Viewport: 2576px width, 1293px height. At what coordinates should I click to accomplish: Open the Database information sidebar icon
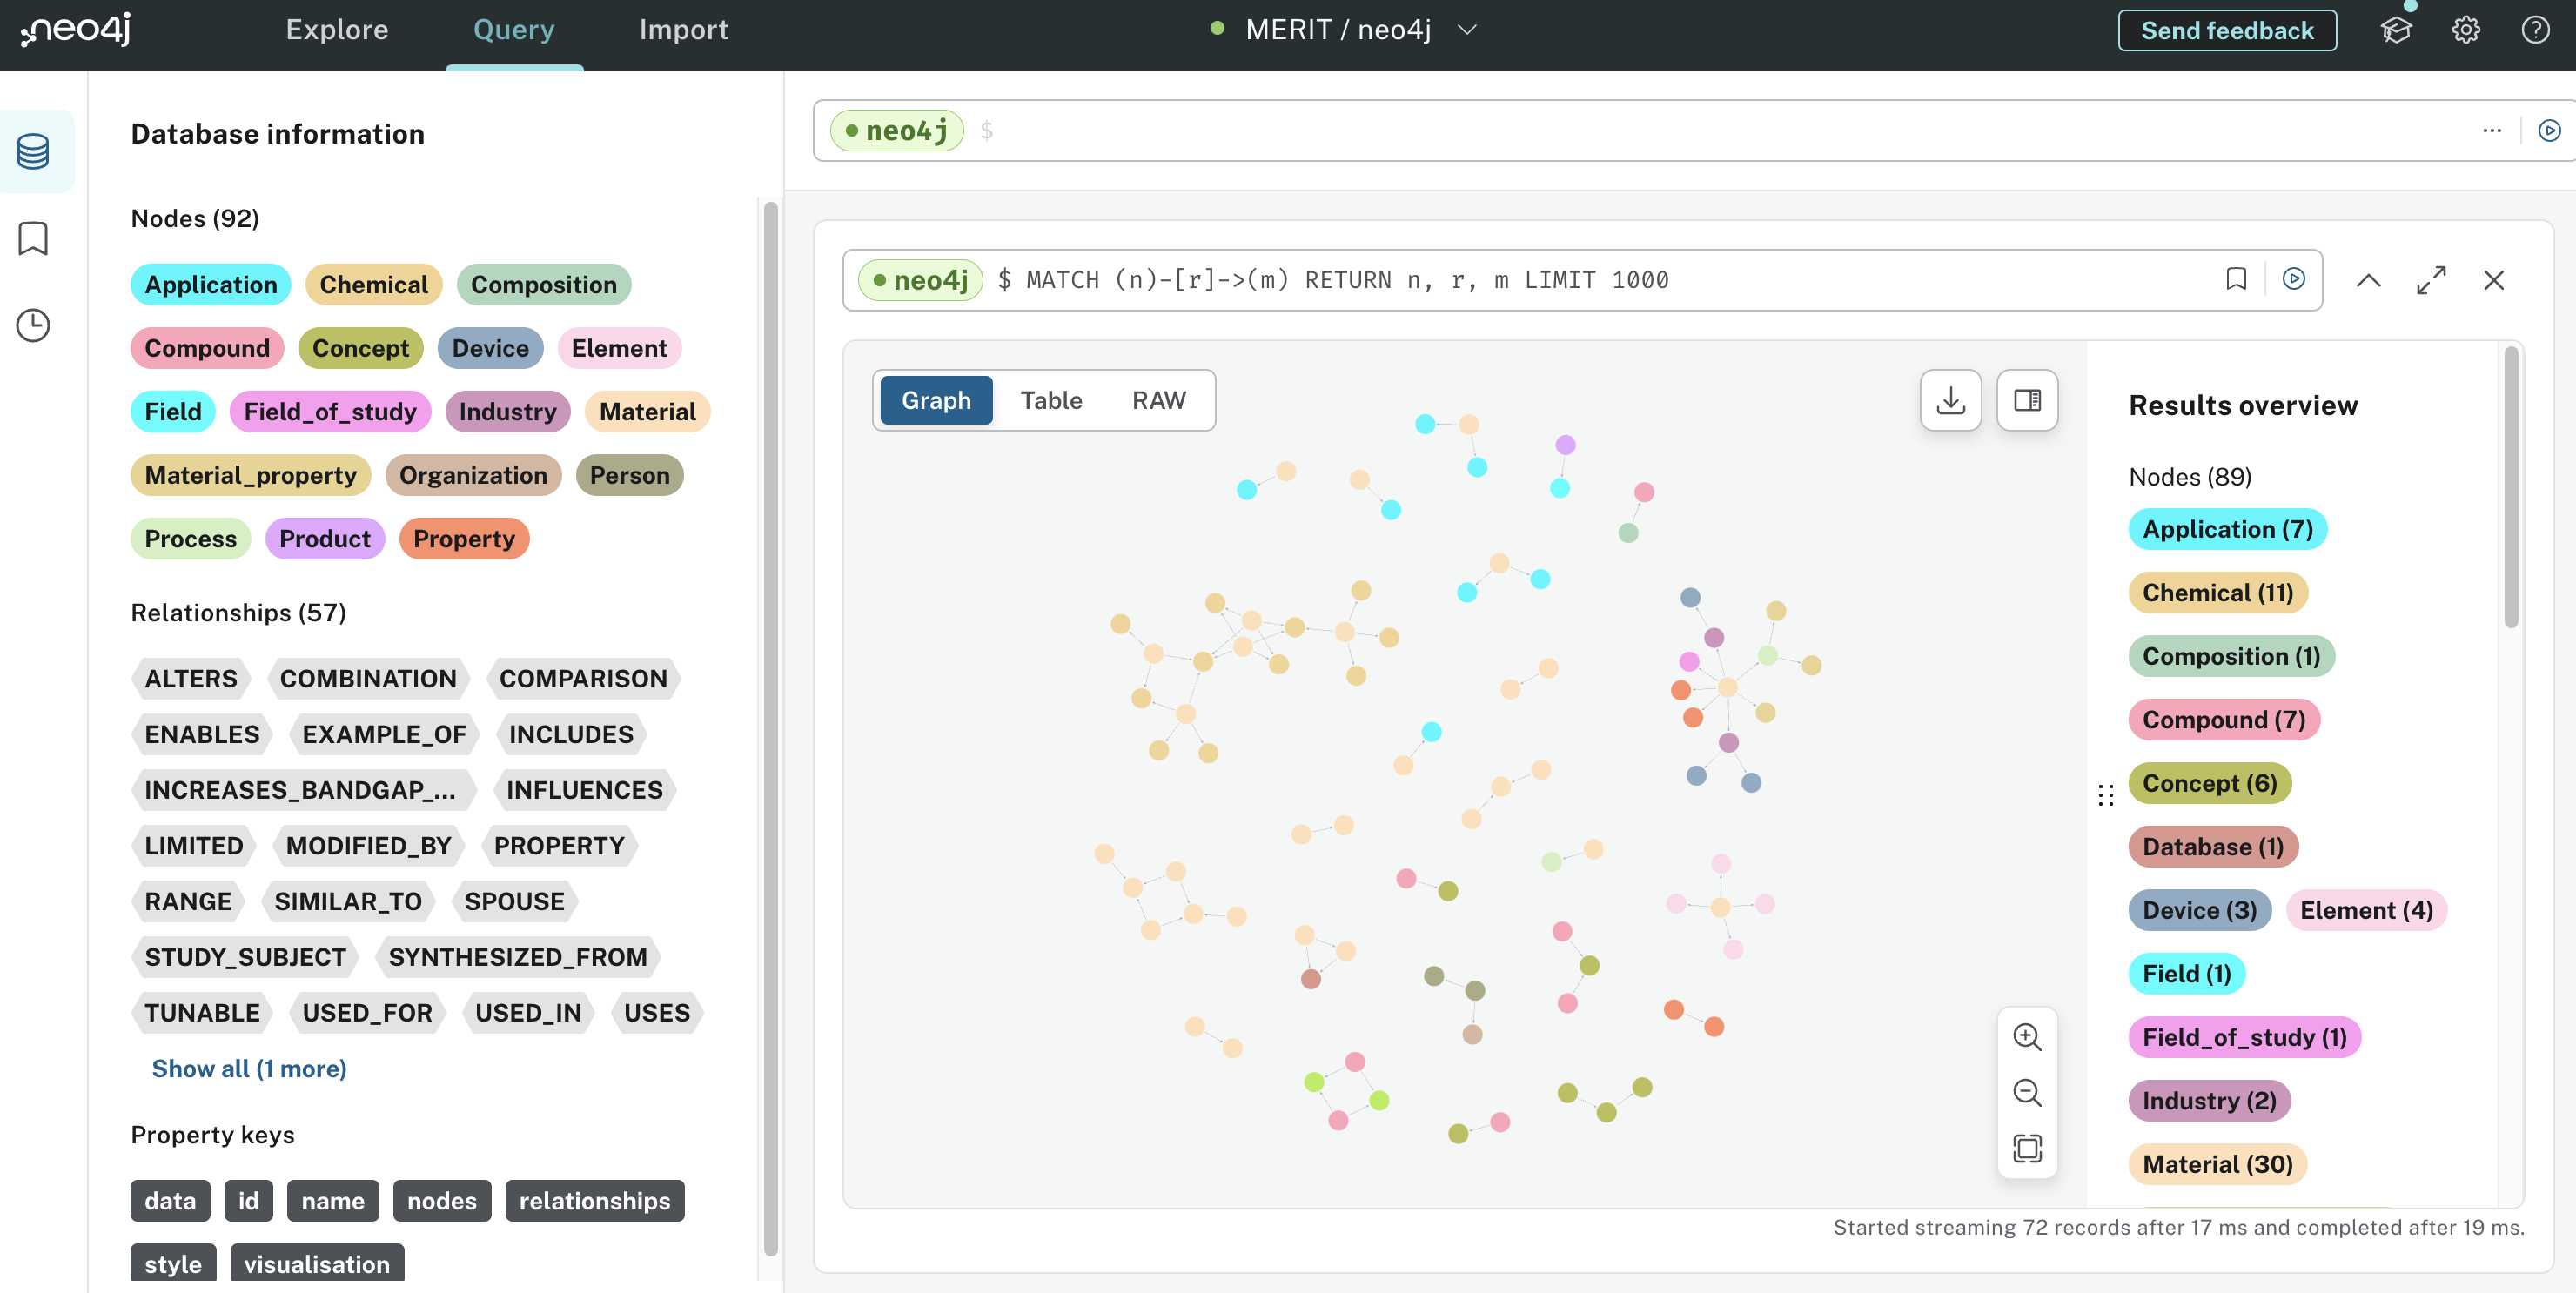click(x=33, y=151)
